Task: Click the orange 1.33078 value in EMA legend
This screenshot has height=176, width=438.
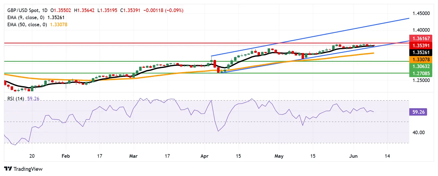Action: [59, 25]
